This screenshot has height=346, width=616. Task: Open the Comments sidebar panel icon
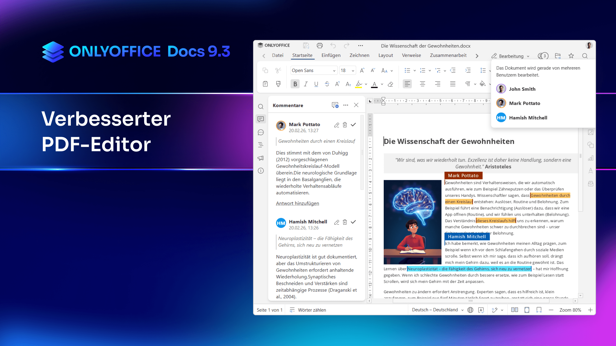[x=261, y=119]
